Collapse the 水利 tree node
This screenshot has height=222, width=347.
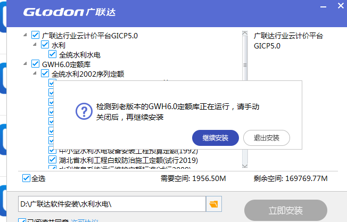[x=35, y=45]
